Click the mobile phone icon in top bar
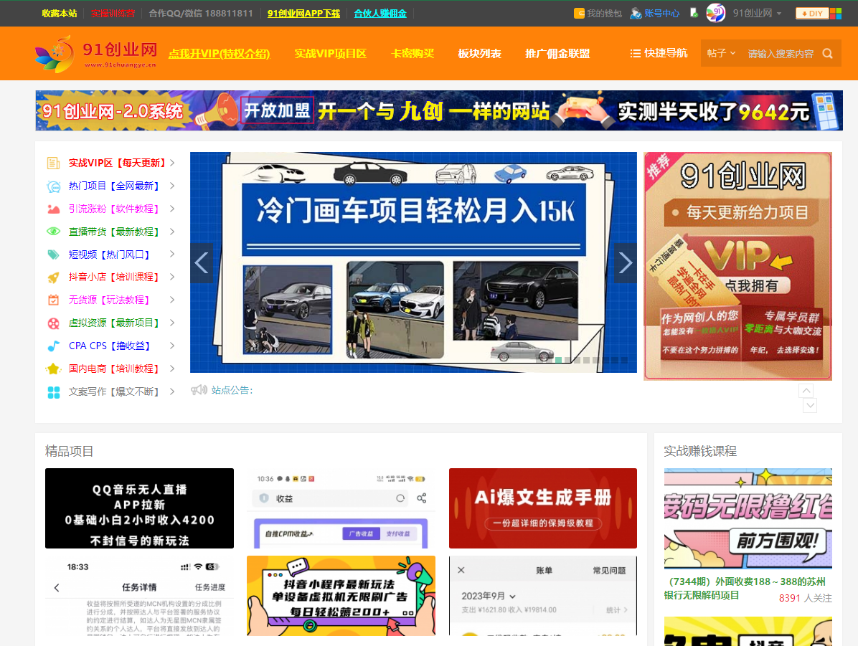This screenshot has height=646, width=858. [694, 13]
